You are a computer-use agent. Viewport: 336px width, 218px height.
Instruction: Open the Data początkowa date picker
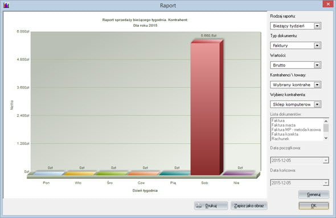(326, 160)
